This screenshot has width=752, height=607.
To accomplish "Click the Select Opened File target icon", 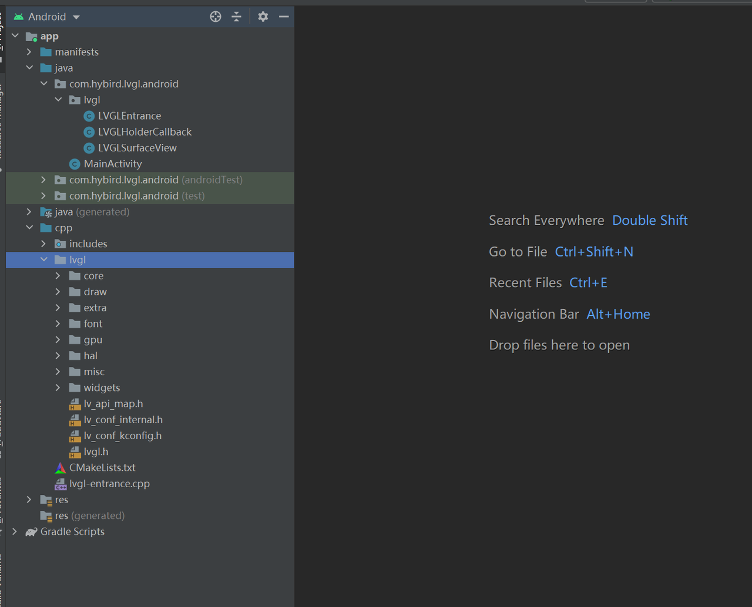I will (216, 17).
